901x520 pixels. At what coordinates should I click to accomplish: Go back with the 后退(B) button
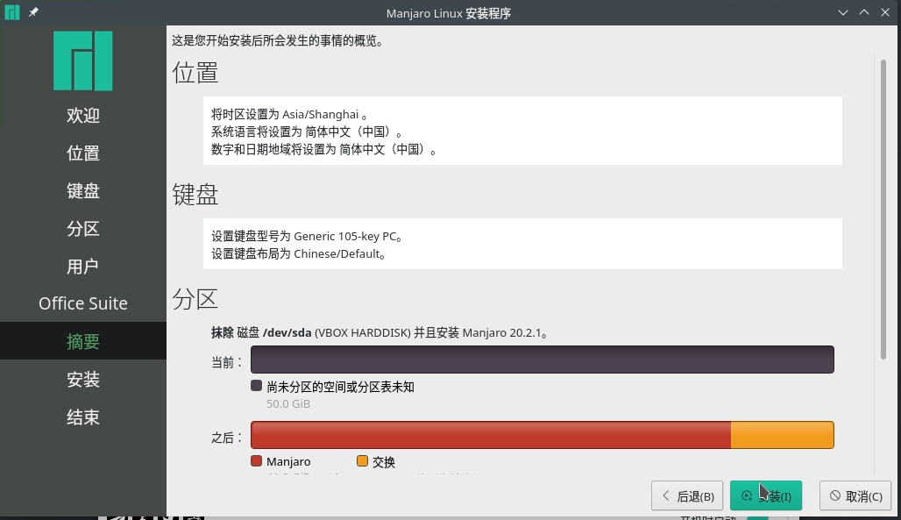[687, 495]
